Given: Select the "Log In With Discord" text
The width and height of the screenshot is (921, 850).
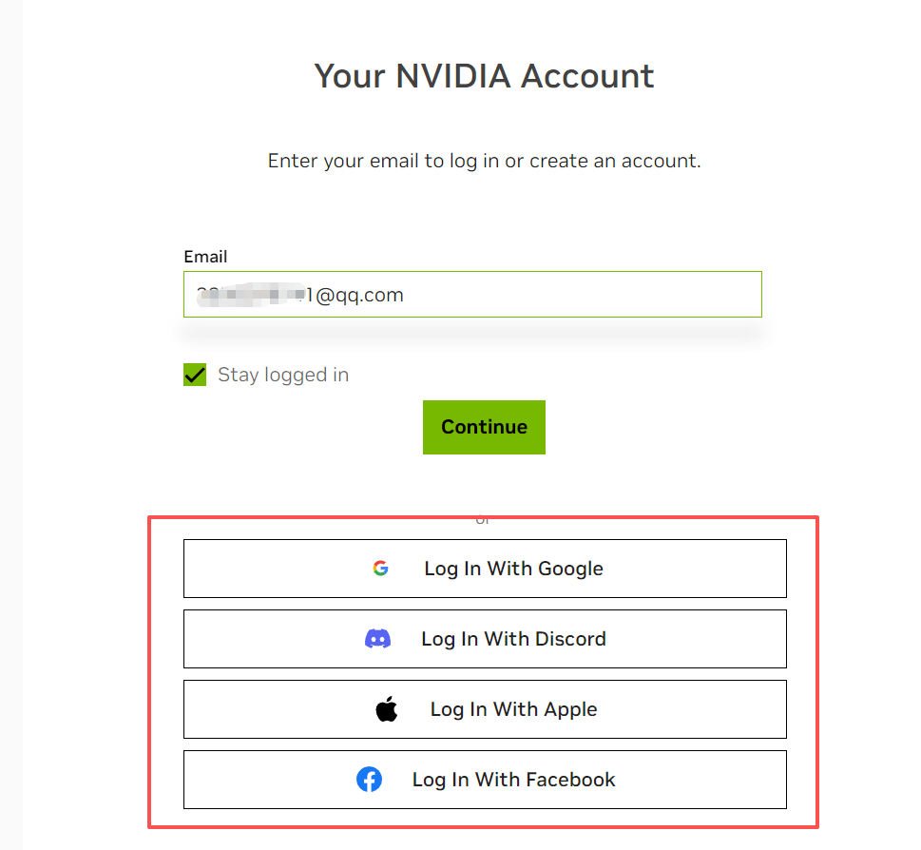Looking at the screenshot, I should click(513, 639).
